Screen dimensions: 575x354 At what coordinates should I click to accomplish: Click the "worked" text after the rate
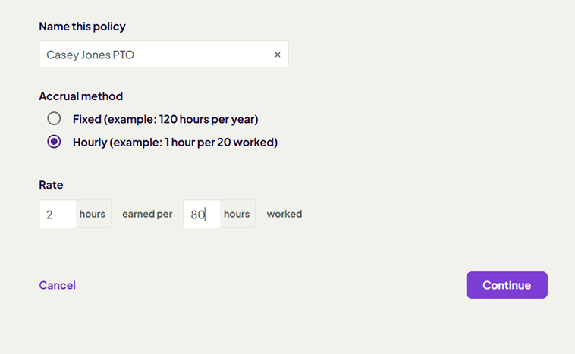pos(284,215)
